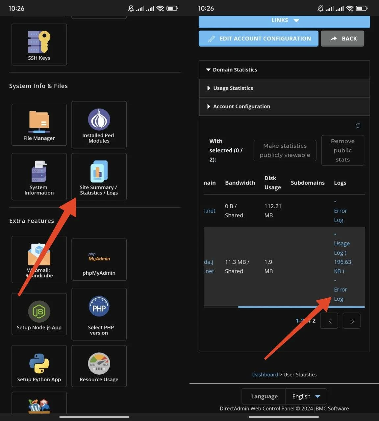379x421 pixels.
Task: Click the 1.9 MB disk usage cell
Action: pyautogui.click(x=268, y=267)
